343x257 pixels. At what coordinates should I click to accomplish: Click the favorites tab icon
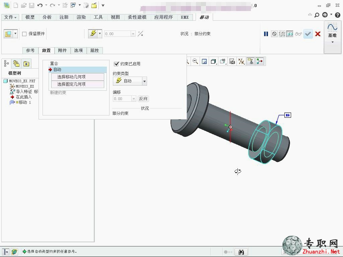point(26,64)
